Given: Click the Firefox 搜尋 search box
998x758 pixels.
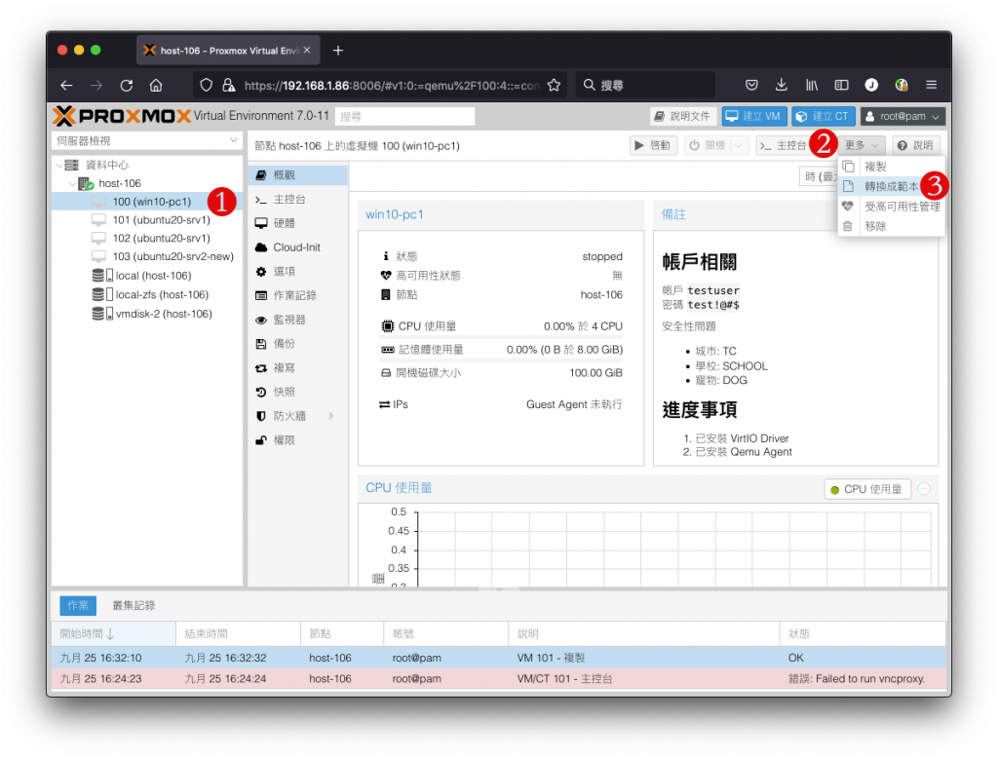Looking at the screenshot, I should [x=646, y=86].
